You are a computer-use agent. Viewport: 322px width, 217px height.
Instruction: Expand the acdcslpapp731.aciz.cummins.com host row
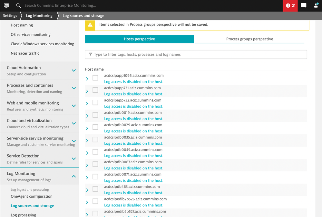(87, 91)
